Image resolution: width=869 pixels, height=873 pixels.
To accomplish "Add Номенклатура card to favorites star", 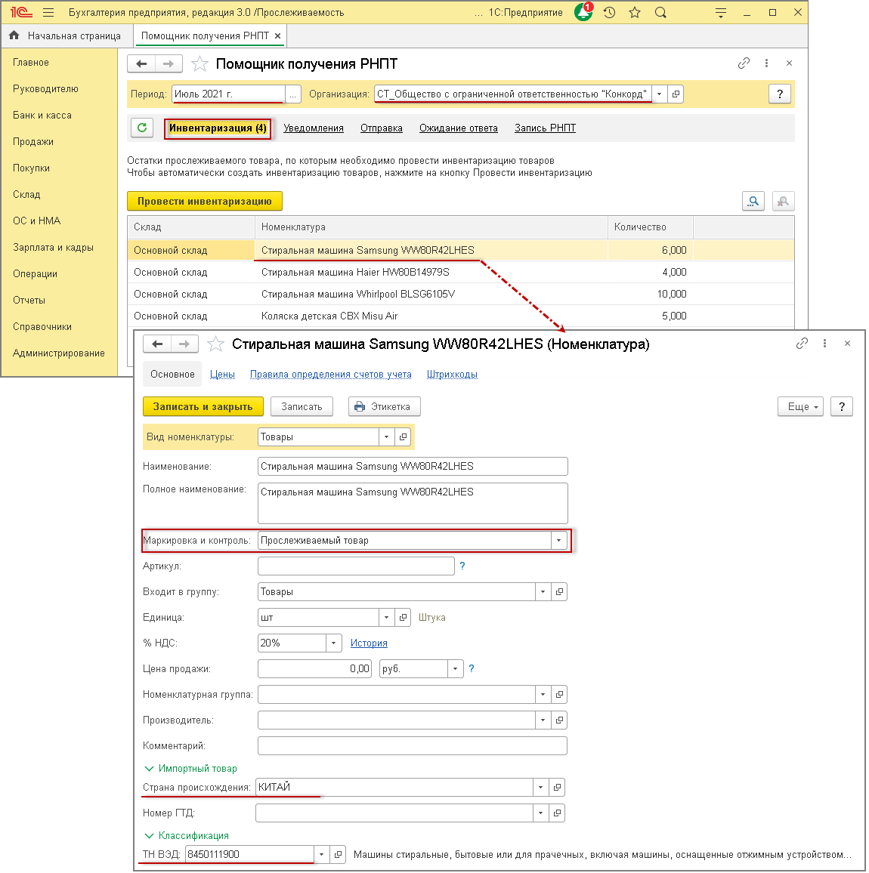I will (x=215, y=344).
